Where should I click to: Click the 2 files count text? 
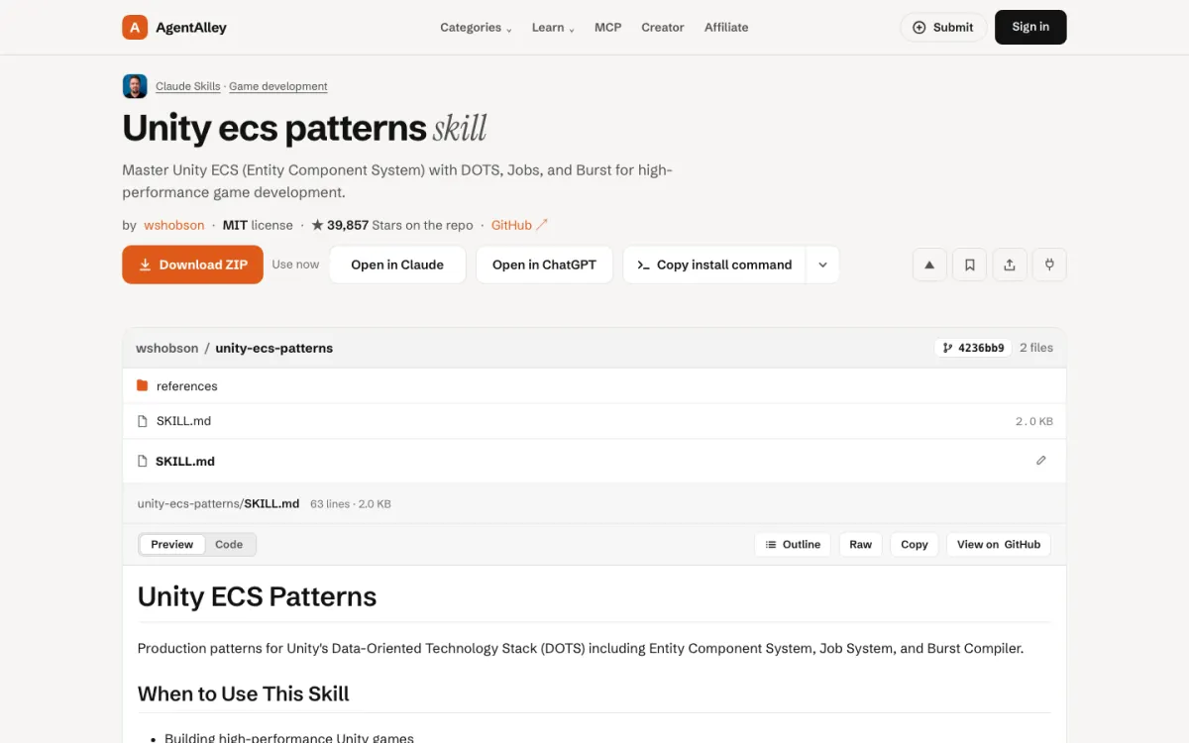(x=1036, y=348)
